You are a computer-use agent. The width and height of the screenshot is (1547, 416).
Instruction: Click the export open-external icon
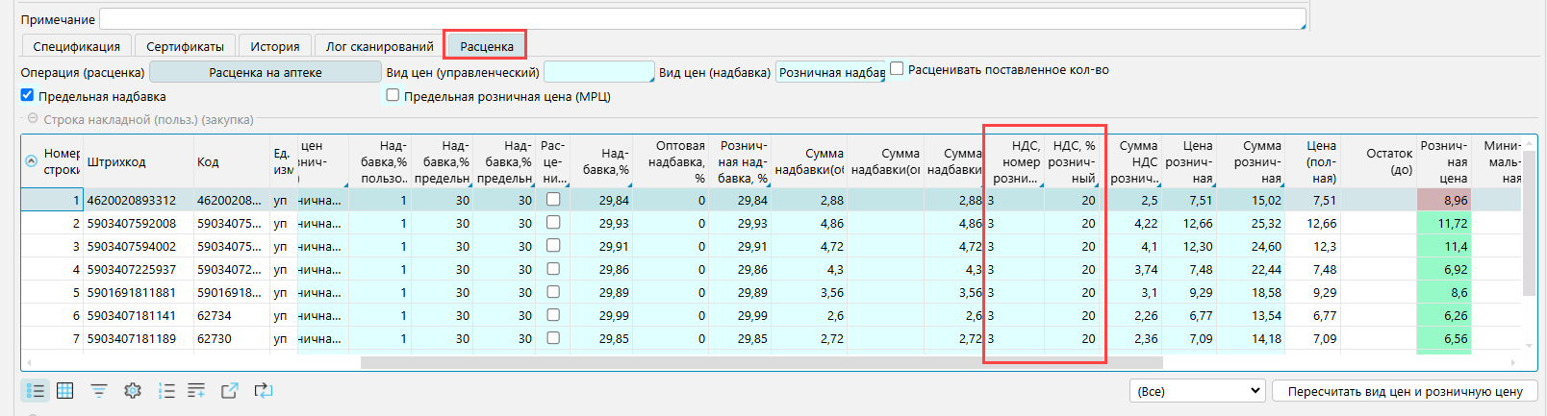(x=229, y=391)
